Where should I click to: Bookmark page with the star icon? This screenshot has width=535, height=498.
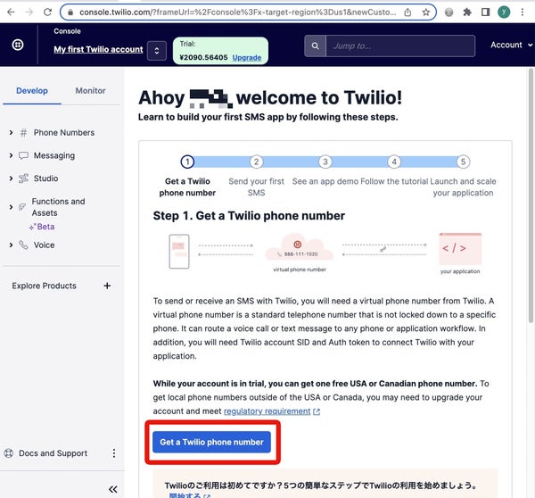click(x=426, y=12)
